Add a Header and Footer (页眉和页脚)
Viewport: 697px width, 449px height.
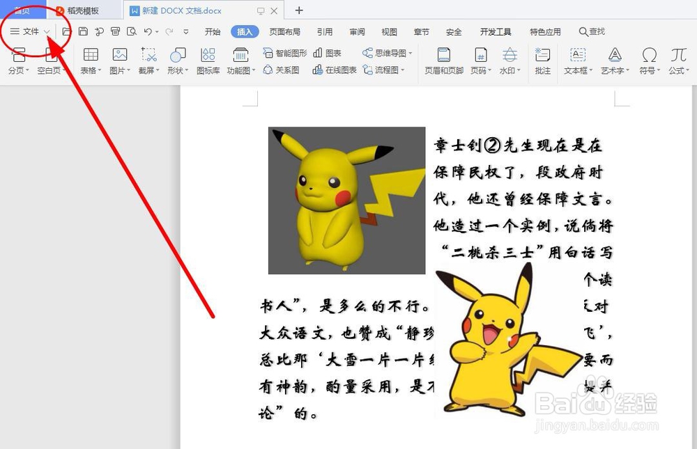pos(445,59)
